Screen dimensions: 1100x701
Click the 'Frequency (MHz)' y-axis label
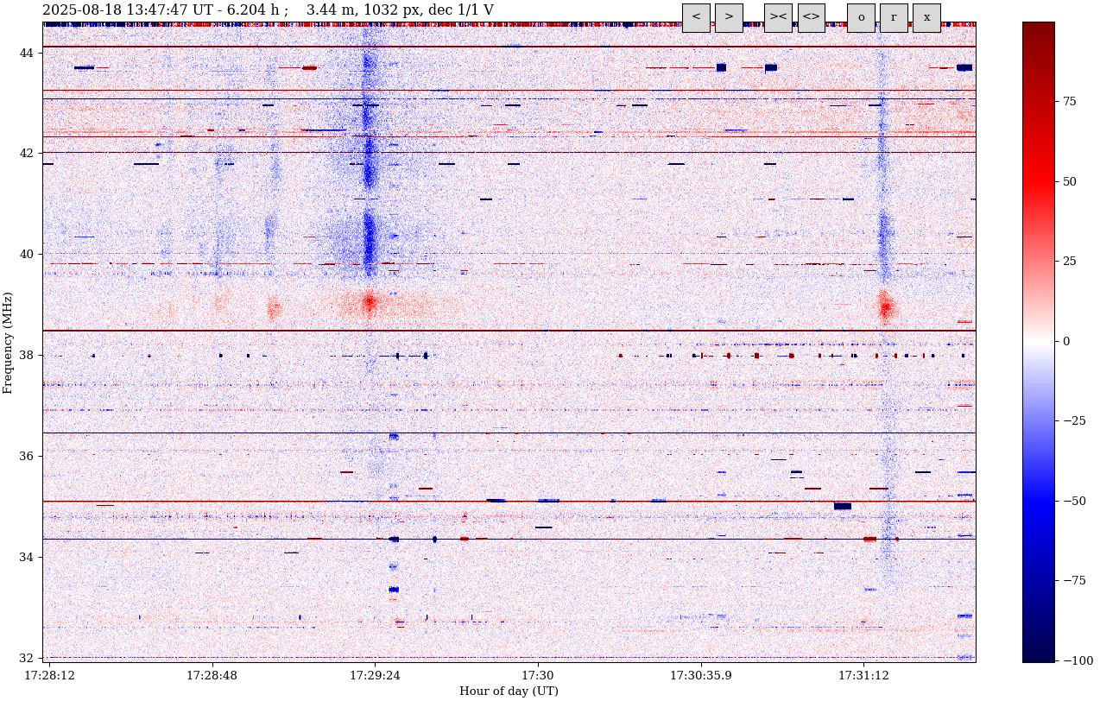9,343
